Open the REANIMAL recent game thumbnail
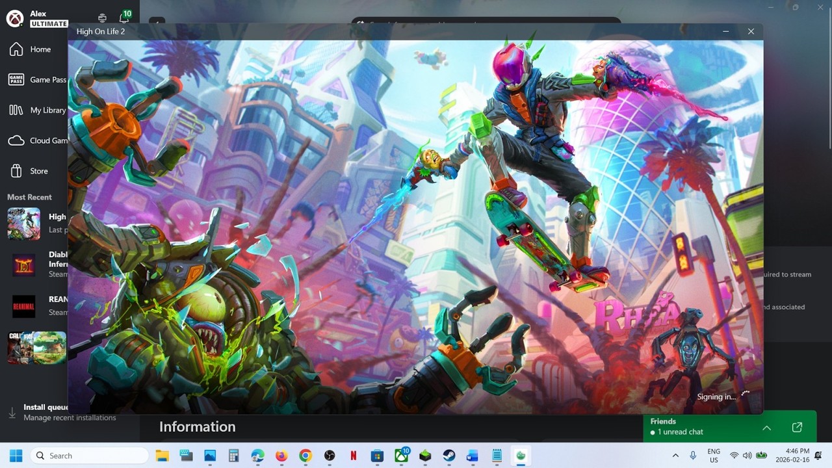The height and width of the screenshot is (468, 832). click(24, 306)
